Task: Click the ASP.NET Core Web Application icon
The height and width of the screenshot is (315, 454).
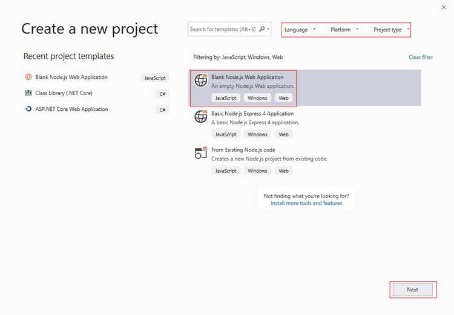Action: tap(28, 109)
